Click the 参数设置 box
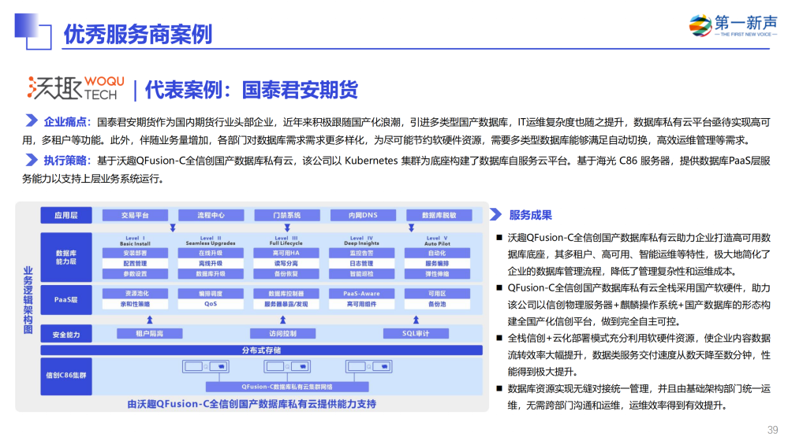 coord(135,274)
